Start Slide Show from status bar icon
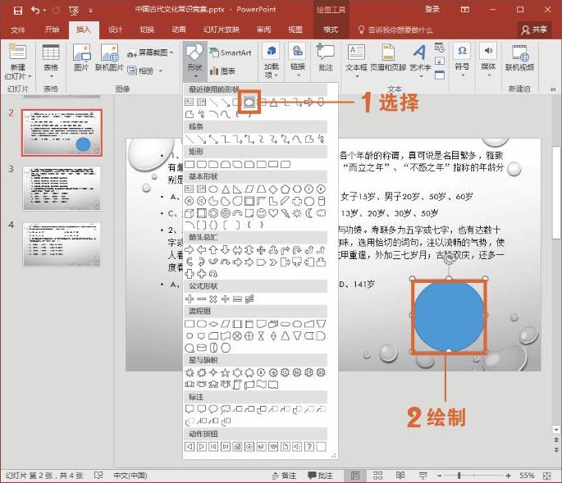The height and width of the screenshot is (483, 562). [423, 476]
